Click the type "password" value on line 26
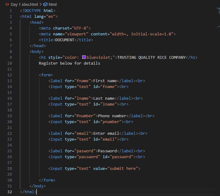This screenshot has width=220, height=196. (88, 157)
